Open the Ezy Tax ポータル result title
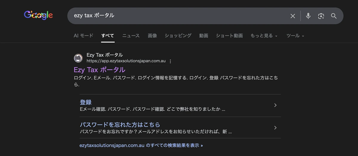This screenshot has width=358, height=156. point(99,70)
